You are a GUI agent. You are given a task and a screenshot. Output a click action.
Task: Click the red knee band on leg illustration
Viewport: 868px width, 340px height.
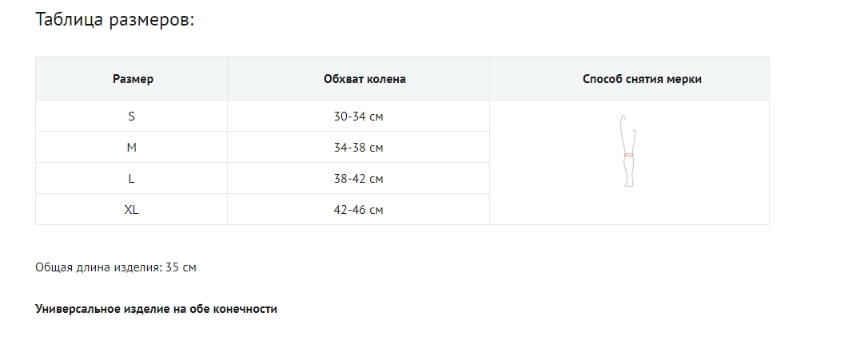[629, 155]
